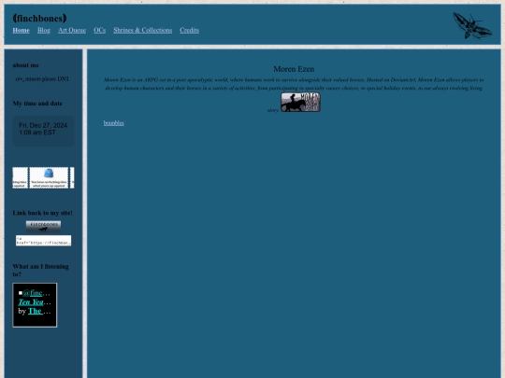The height and width of the screenshot is (378, 505).
Task: Select the link-back HTML code box
Action: click(43, 241)
